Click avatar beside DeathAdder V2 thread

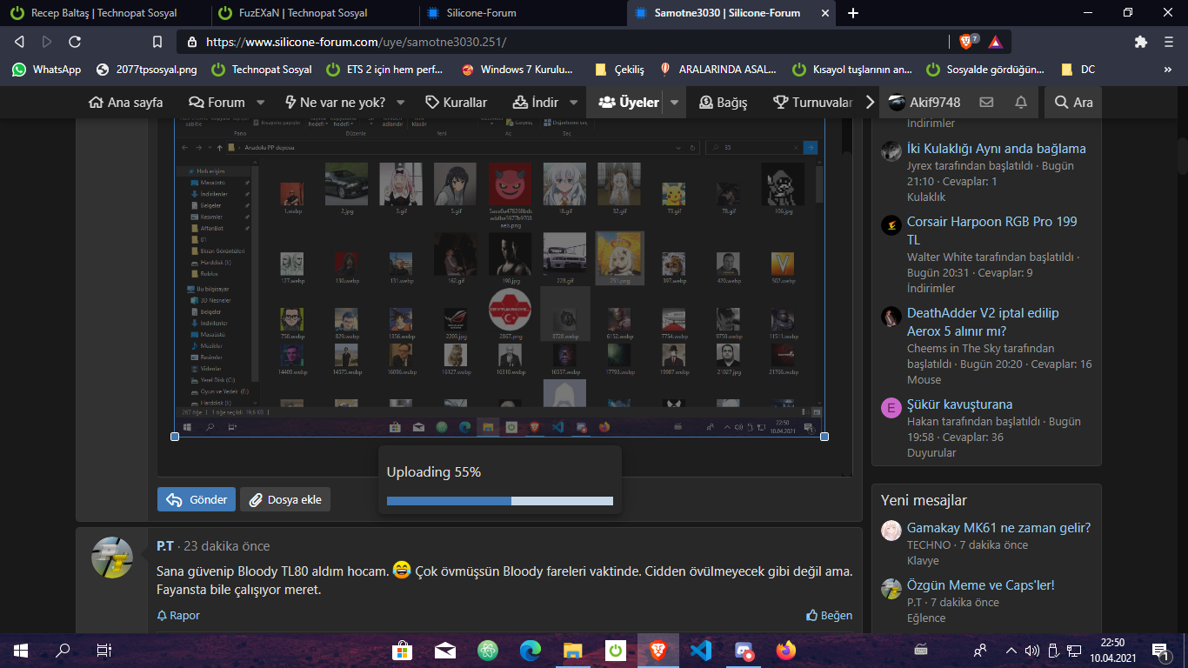click(x=891, y=317)
